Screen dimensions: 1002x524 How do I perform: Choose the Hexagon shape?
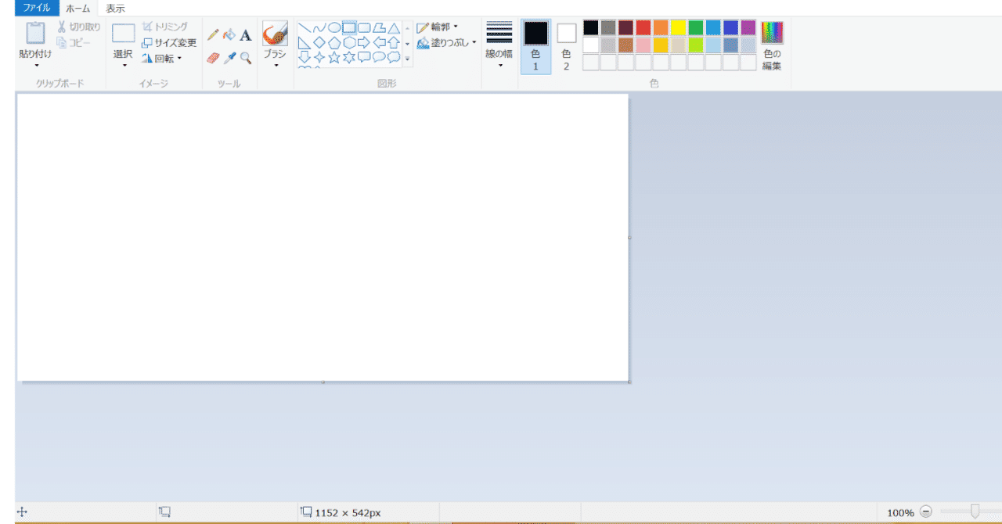coord(349,42)
